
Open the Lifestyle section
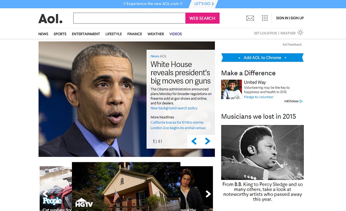click(x=113, y=34)
